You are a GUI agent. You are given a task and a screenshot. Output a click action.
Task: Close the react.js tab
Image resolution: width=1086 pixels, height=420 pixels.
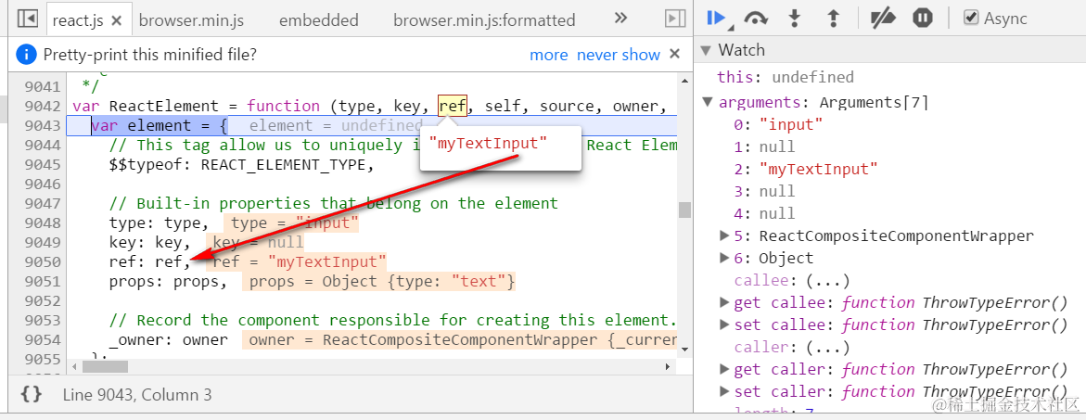[x=116, y=20]
